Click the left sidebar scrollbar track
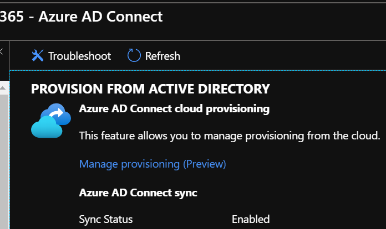The image size is (386, 229). click(2, 166)
